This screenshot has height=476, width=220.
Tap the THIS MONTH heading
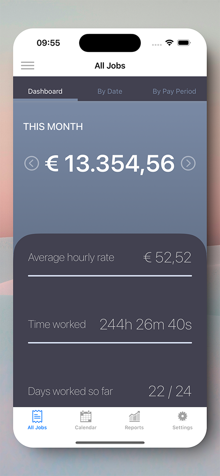[53, 127]
